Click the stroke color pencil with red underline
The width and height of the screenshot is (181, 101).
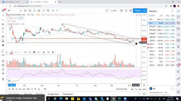tap(11, 52)
